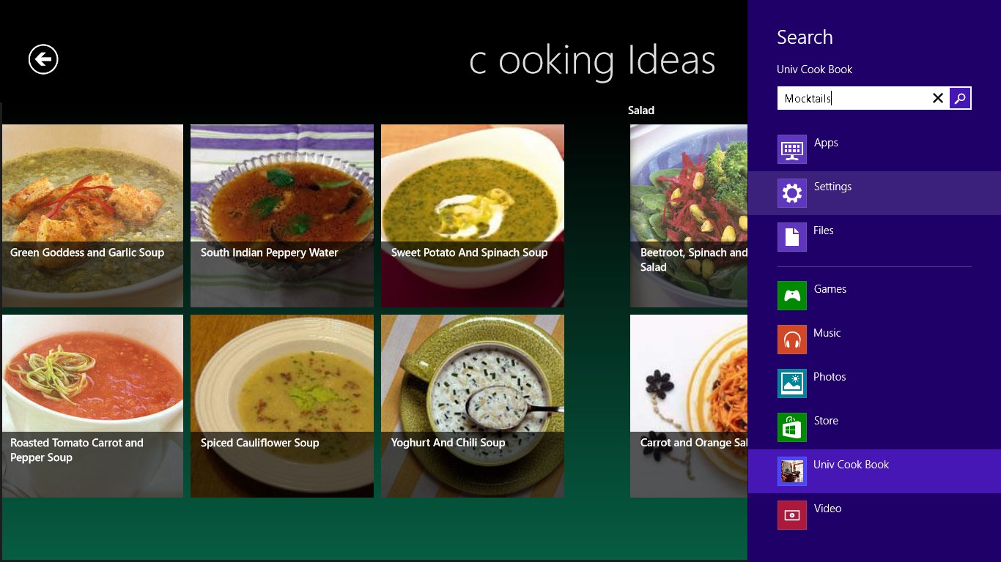Image resolution: width=1001 pixels, height=562 pixels.
Task: Open the Store shopping bag icon
Action: 791,427
